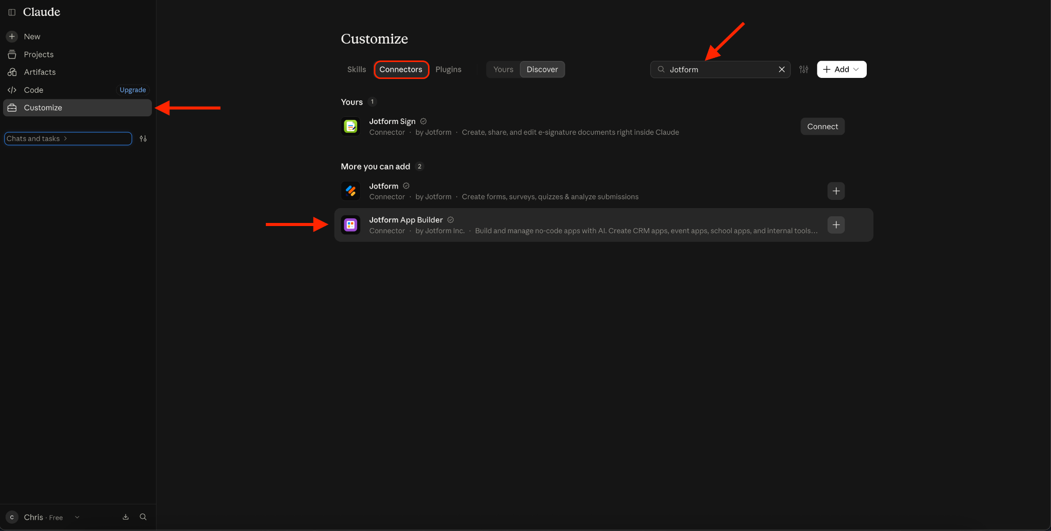Image resolution: width=1051 pixels, height=531 pixels.
Task: Click the Claude logo text
Action: [x=42, y=12]
